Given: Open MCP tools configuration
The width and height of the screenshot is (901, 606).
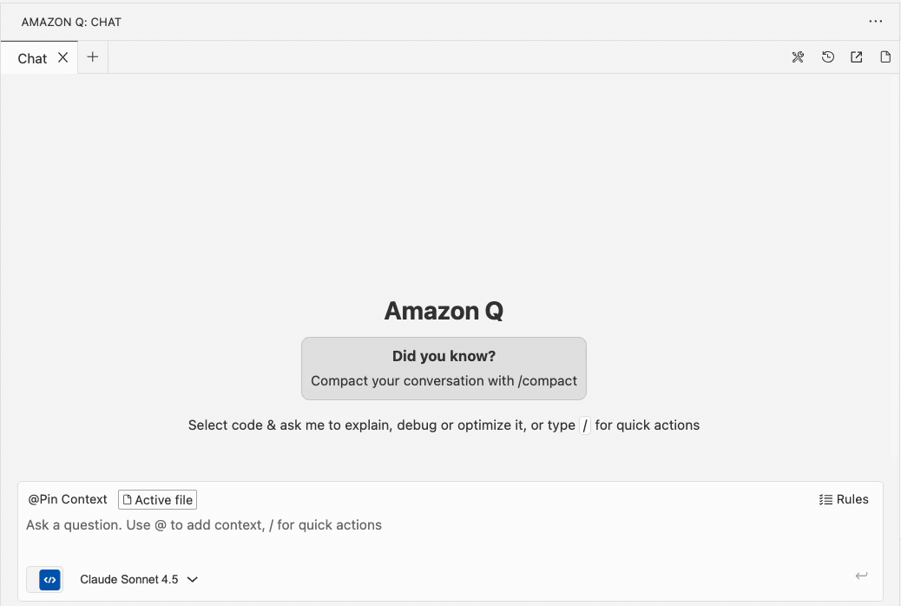Looking at the screenshot, I should 798,56.
